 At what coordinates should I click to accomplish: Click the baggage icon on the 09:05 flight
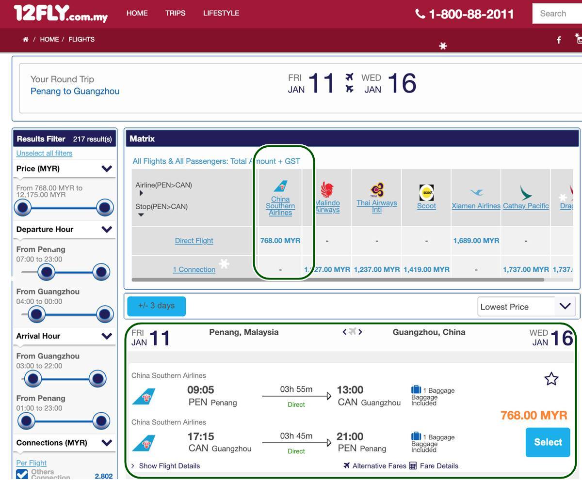416,390
